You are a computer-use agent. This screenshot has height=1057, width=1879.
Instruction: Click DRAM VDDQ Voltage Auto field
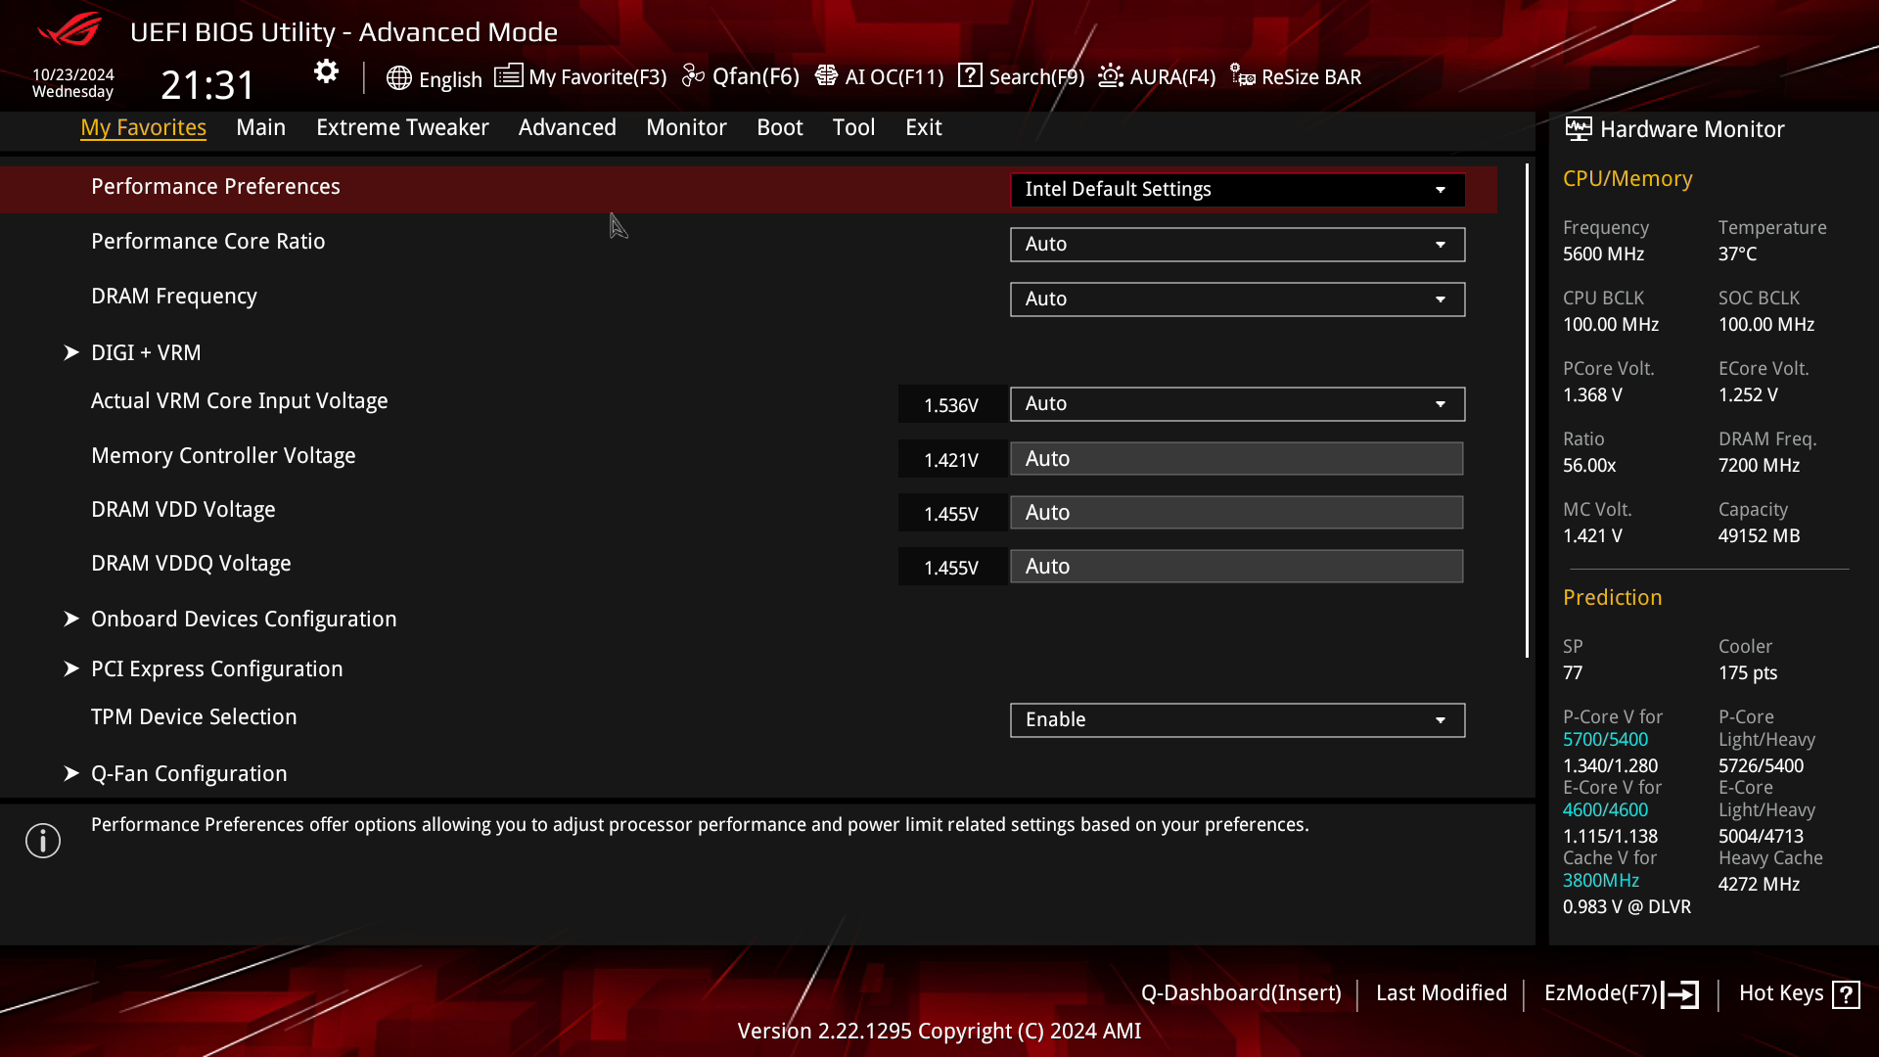click(x=1236, y=566)
